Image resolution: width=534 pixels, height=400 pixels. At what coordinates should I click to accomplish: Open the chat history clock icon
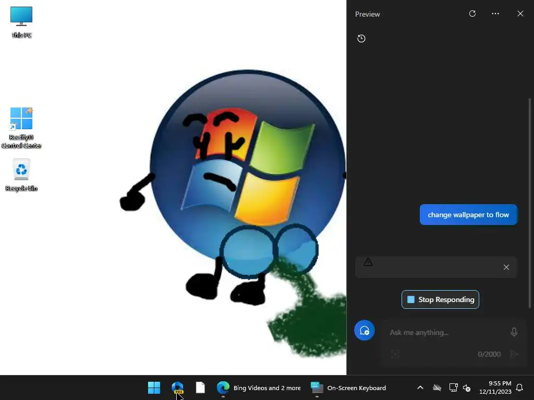(361, 39)
